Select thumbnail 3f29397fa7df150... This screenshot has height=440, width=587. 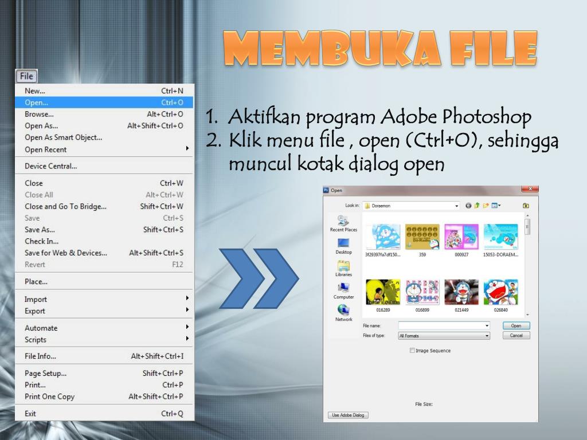coord(382,240)
